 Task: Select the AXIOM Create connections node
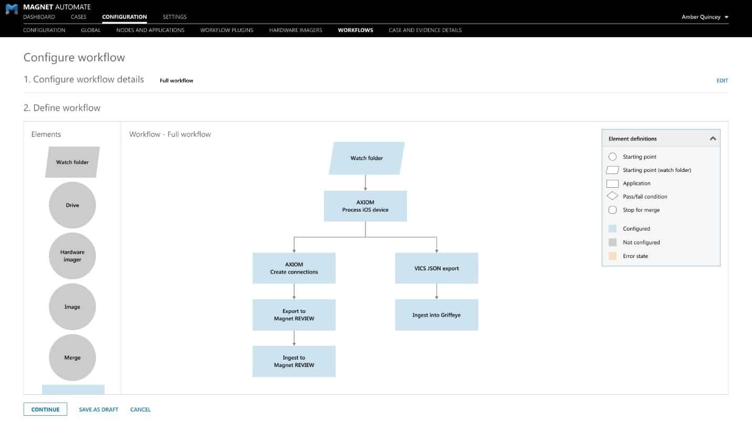click(294, 268)
